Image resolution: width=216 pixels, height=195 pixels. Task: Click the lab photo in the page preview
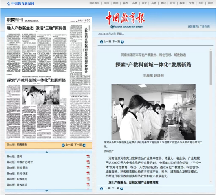click(40, 94)
